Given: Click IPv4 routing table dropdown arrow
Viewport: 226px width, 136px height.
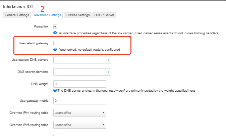Looking at the screenshot, I should (104, 112).
